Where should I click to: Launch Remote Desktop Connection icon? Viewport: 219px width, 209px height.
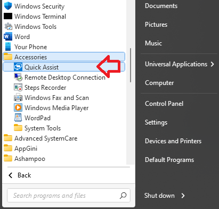pyautogui.click(x=18, y=78)
